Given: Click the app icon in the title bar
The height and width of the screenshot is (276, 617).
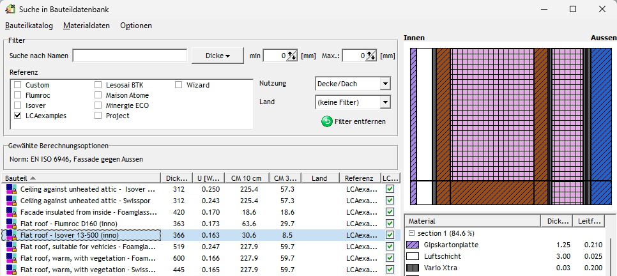Looking at the screenshot, I should pos(10,9).
